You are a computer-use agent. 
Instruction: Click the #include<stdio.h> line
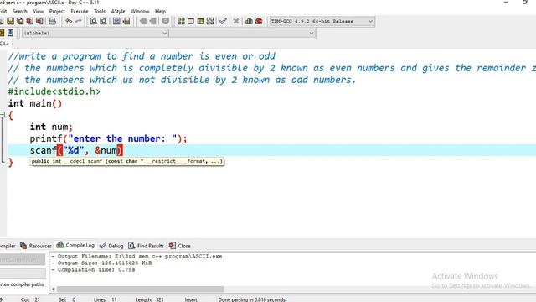(54, 91)
